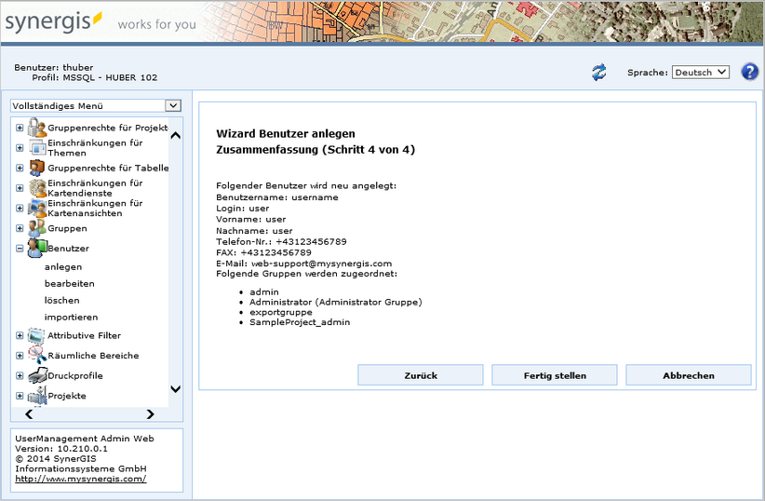Click the Räumliche Bereiche icon
The width and height of the screenshot is (765, 501).
[36, 356]
